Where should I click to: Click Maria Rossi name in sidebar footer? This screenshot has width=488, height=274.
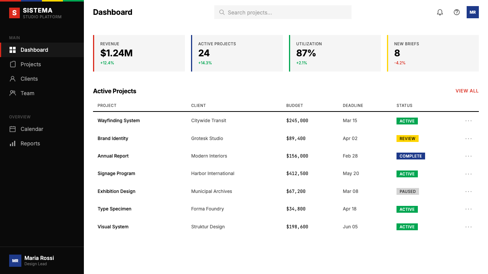39,258
